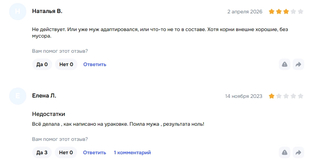Click the star rating on Наталья В.'s review
This screenshot has height=164, width=310.
point(286,12)
